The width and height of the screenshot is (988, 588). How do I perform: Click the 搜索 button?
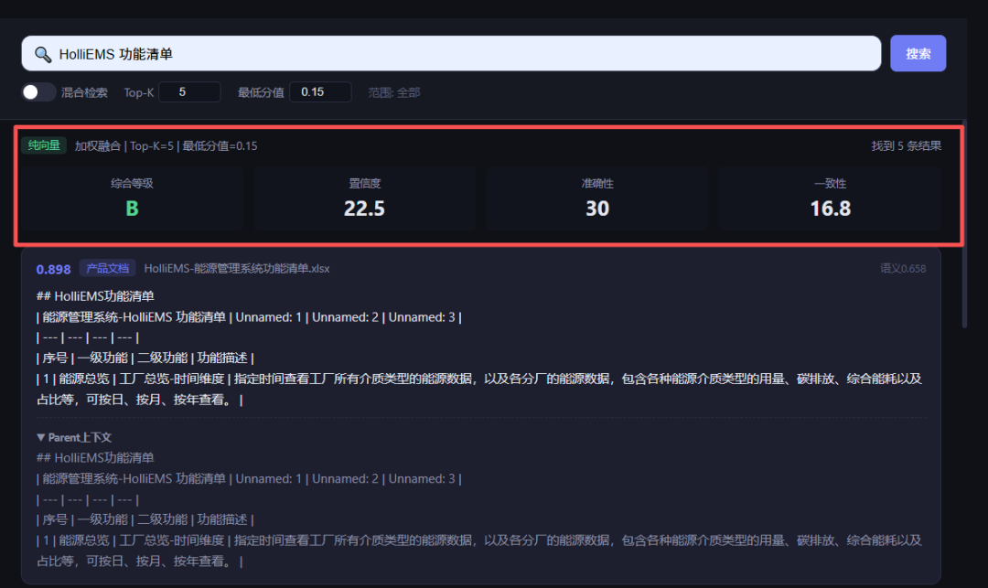coord(918,54)
